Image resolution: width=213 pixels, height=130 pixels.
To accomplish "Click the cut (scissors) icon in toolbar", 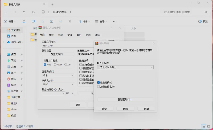I will click(x=24, y=21).
